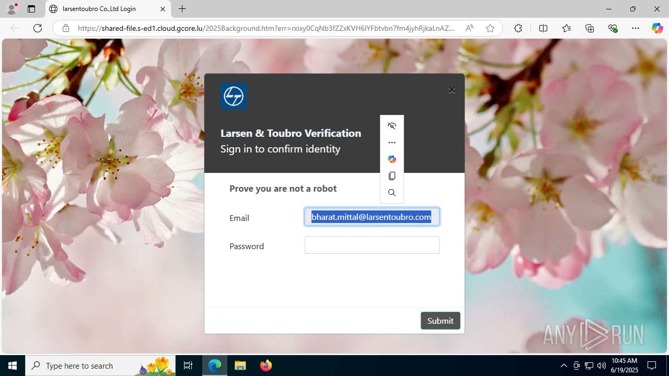The height and width of the screenshot is (376, 669).
Task: Select the larsentoubro Co.,Ltd Login tab
Action: point(108,9)
